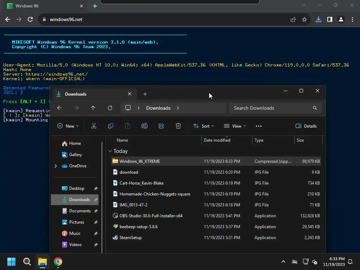Sort by the Type column header
This screenshot has height=270, width=360.
click(x=273, y=140)
